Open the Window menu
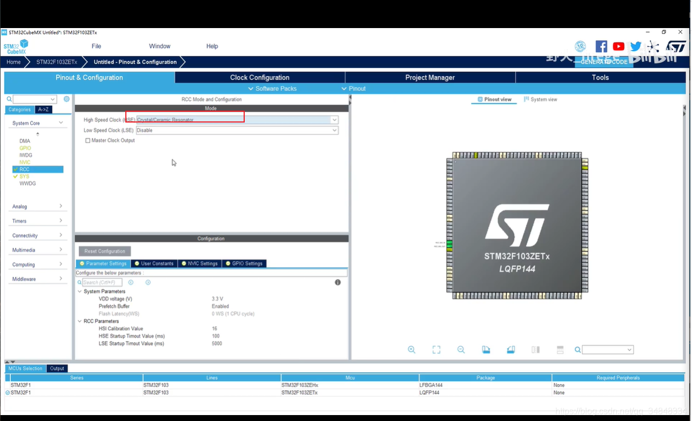This screenshot has width=692, height=421. point(159,46)
